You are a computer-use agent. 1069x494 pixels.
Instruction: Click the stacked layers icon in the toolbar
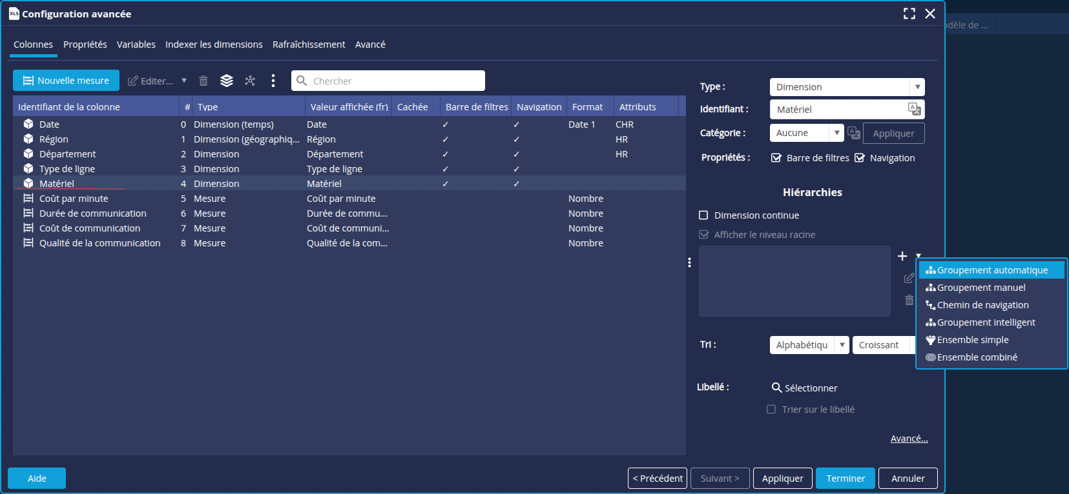coord(227,81)
